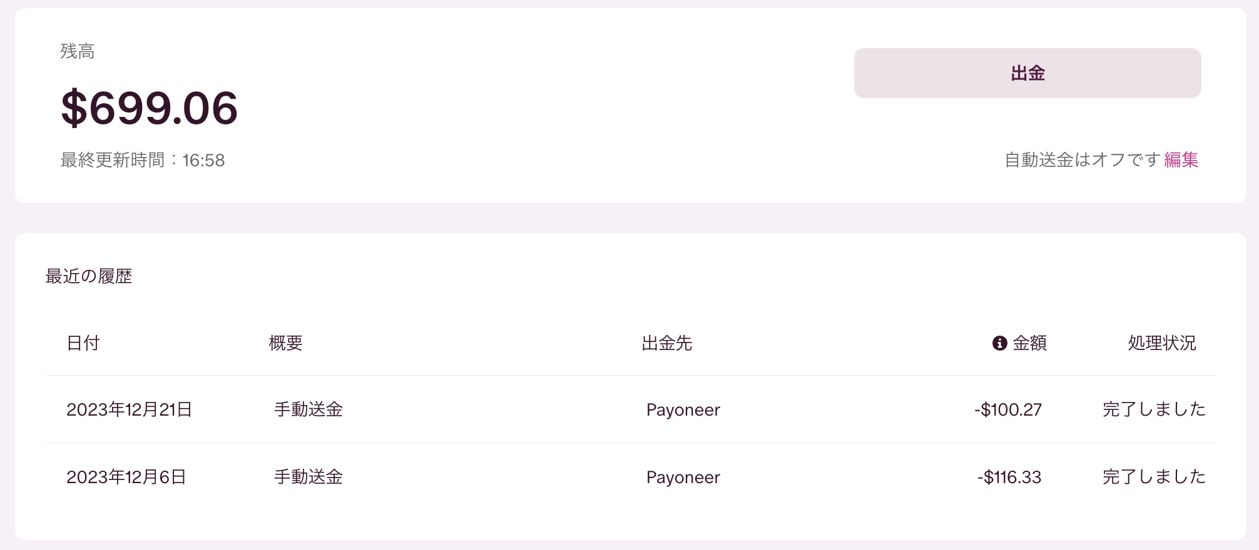The height and width of the screenshot is (550, 1259).
Task: Select the 2023年12月6日 date entry
Action: (x=126, y=477)
